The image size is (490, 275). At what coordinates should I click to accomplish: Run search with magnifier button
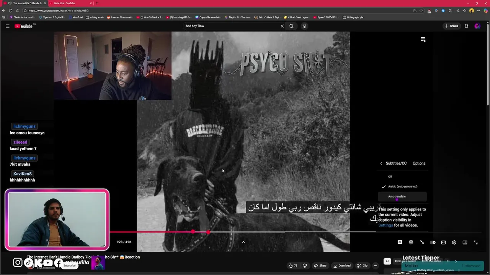point(291,26)
